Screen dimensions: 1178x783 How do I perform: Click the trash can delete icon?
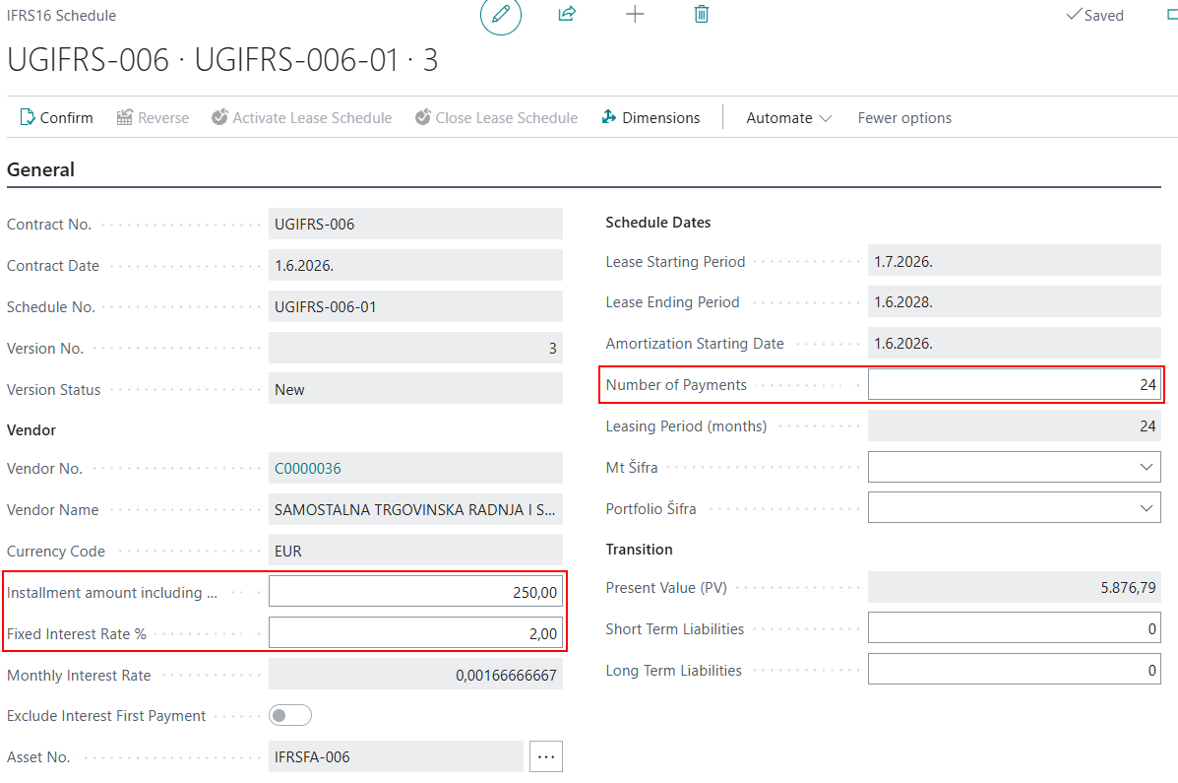tap(701, 14)
